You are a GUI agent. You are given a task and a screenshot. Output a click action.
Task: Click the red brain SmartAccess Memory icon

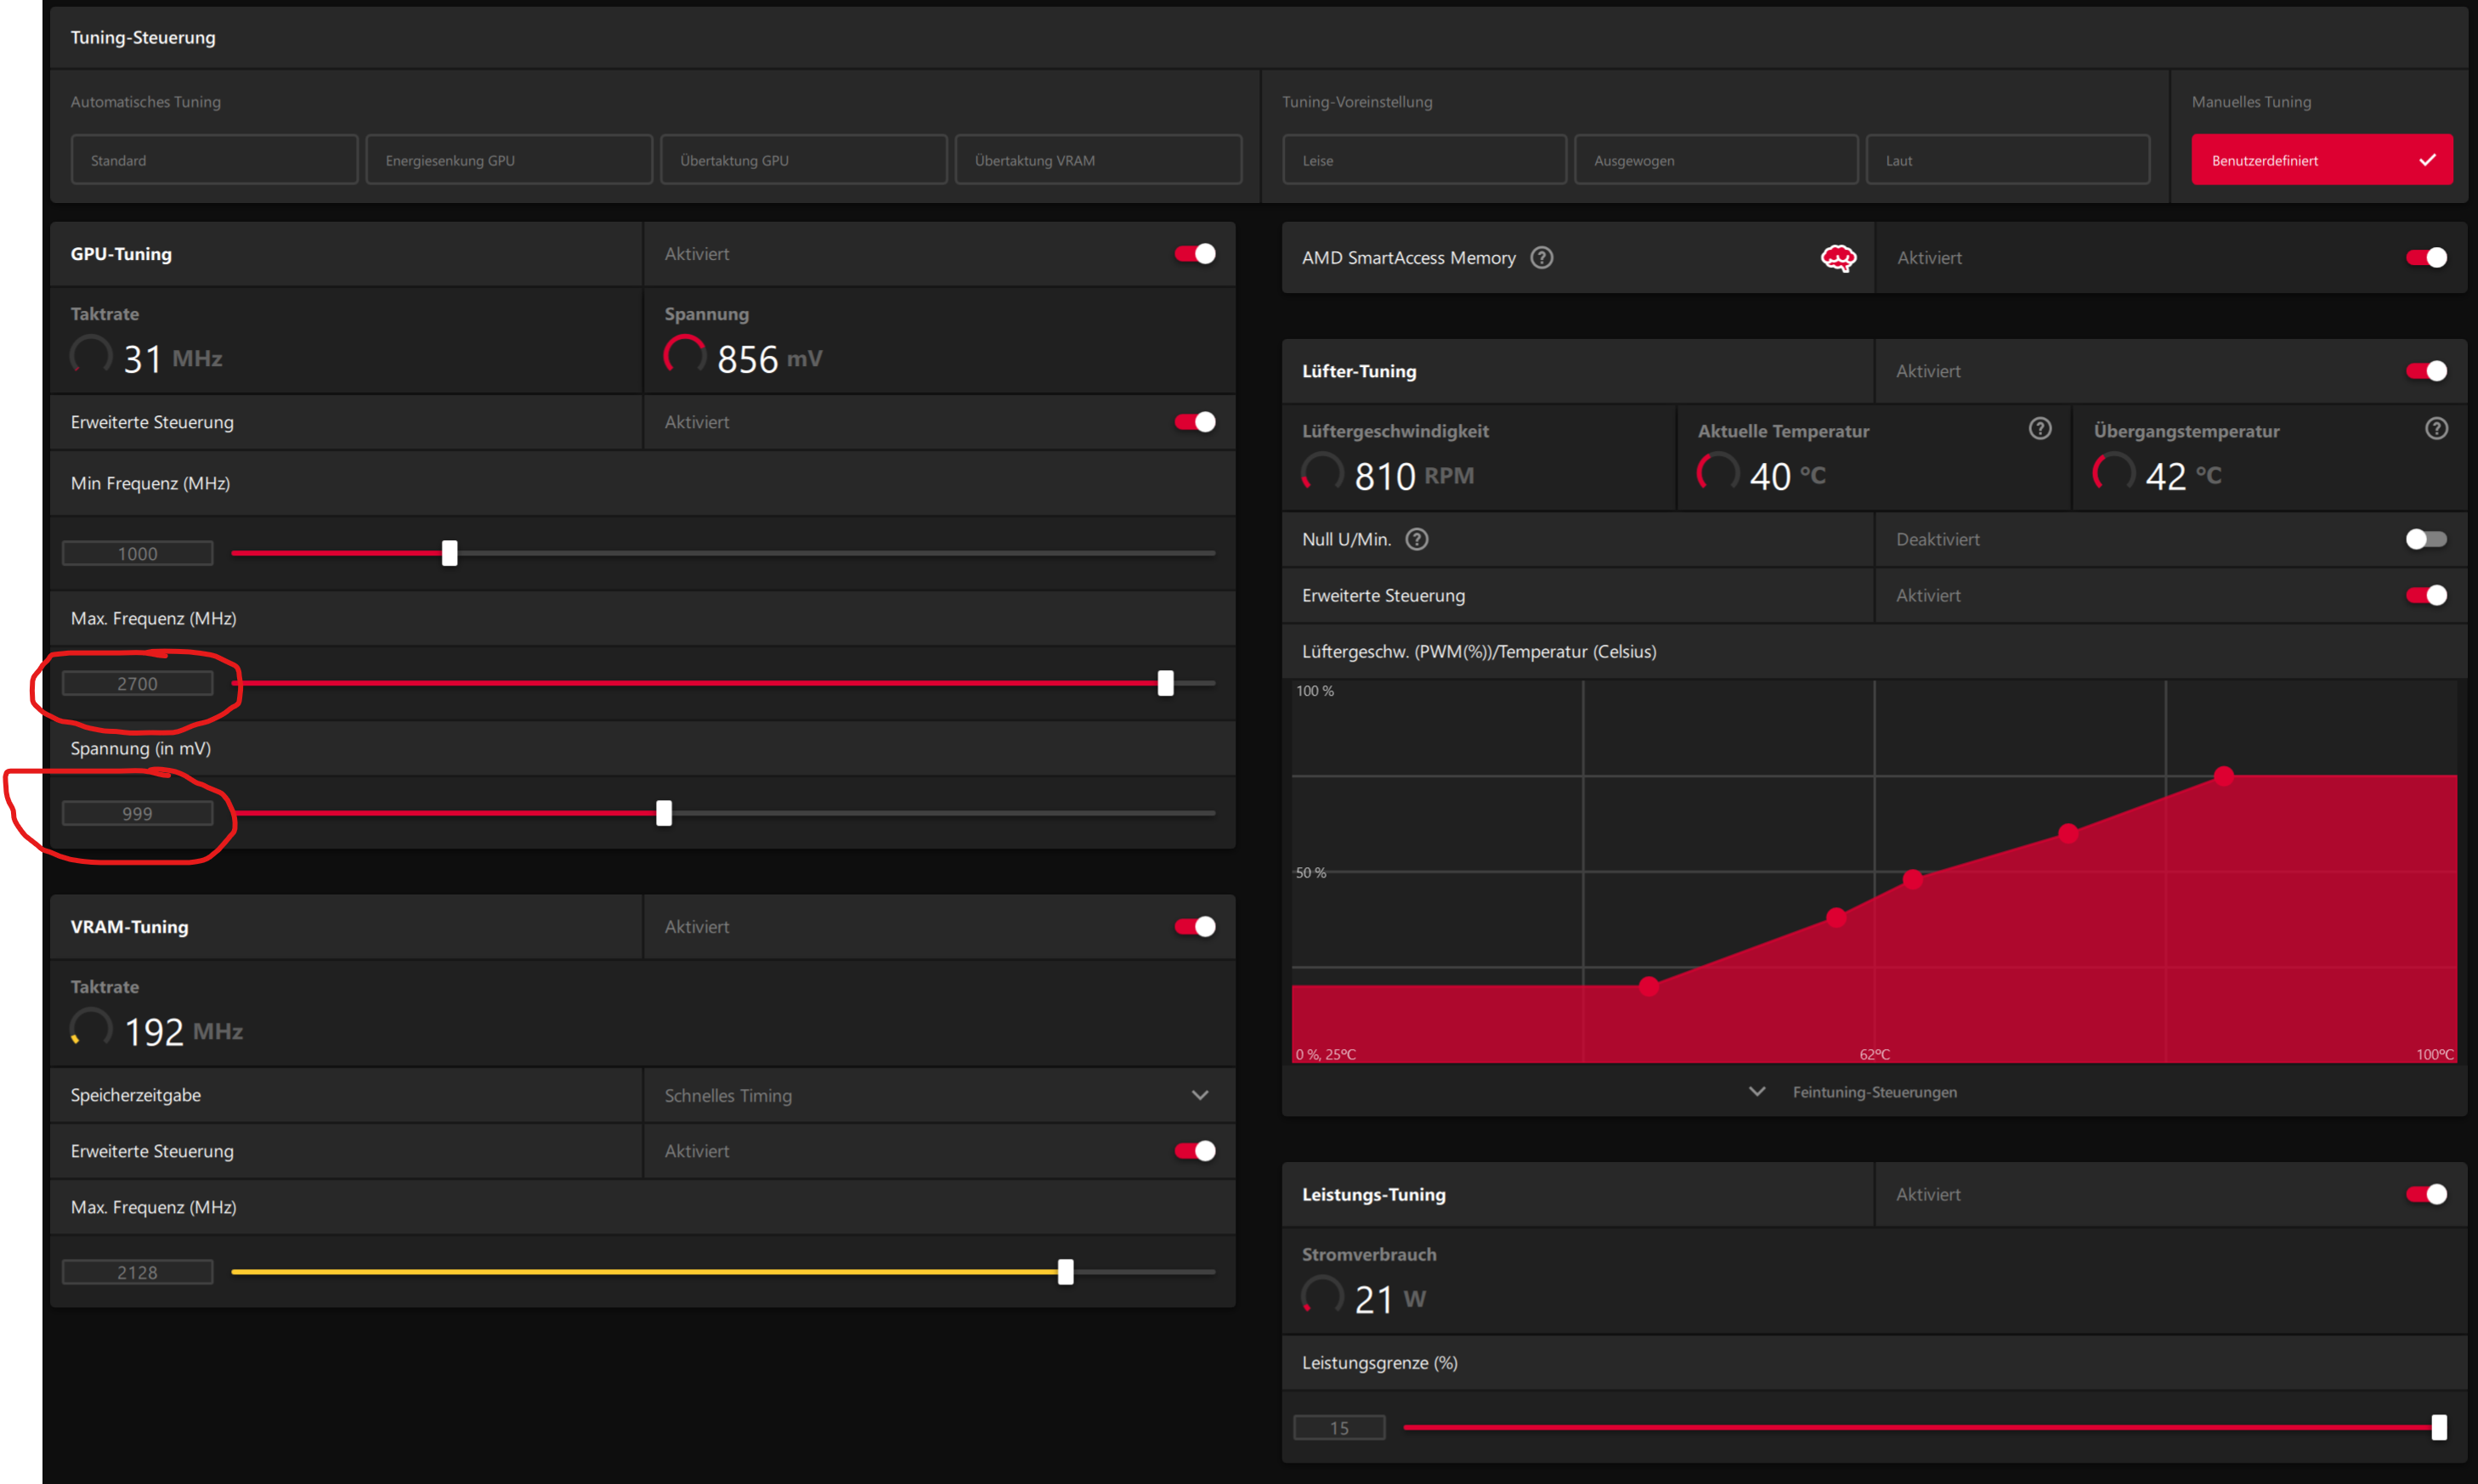click(x=1838, y=258)
